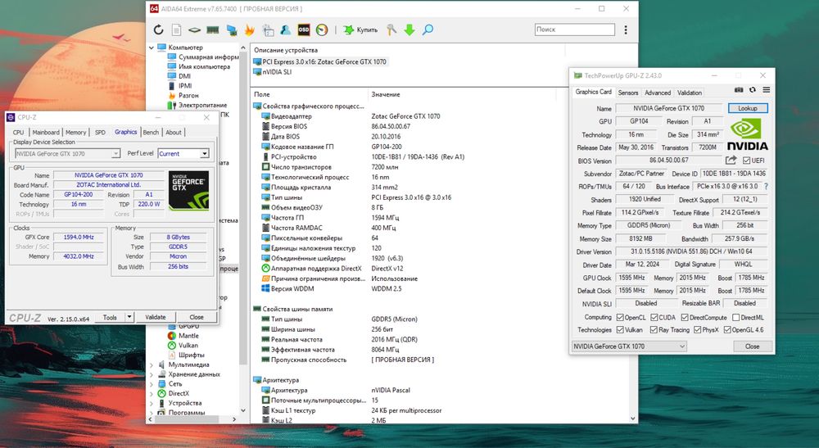The width and height of the screenshot is (819, 448).
Task: Toggle the PhysX checkbox in GPU-Z
Action: pyautogui.click(x=697, y=330)
